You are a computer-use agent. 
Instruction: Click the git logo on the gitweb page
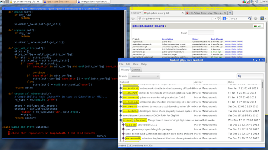(257, 26)
